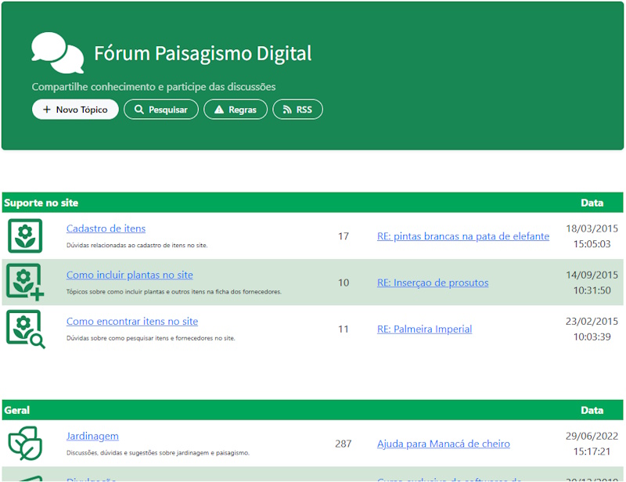Click the Fórum Paisagismo Digital title
Screen dimensions: 626x482
tap(203, 53)
